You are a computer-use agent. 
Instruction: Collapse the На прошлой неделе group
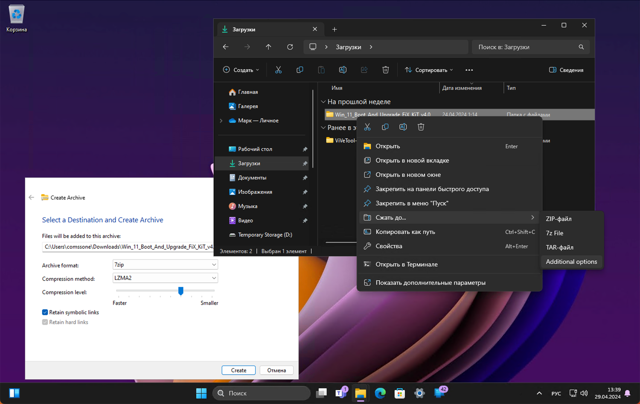tap(323, 102)
